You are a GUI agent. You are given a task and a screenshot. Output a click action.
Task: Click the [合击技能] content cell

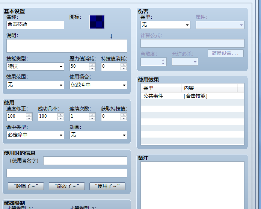click(195, 96)
